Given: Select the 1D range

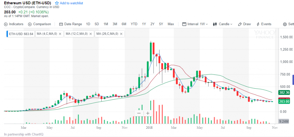Looking at the screenshot, I should click(88, 24).
